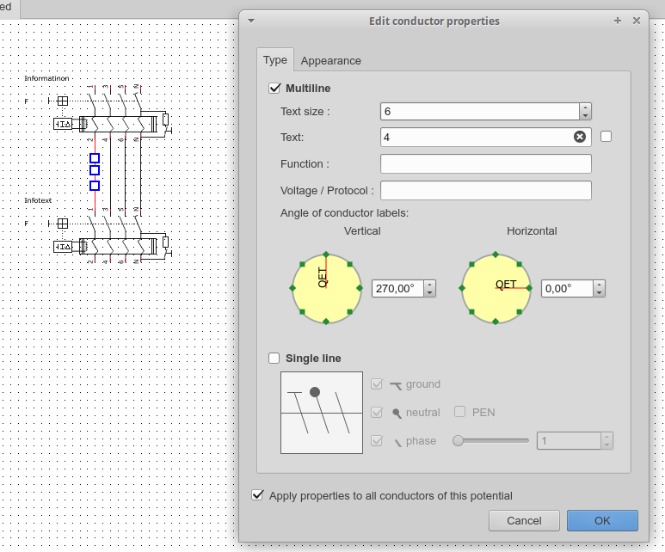The height and width of the screenshot is (552, 665).
Task: Enable the Single line checkbox
Action: [274, 359]
